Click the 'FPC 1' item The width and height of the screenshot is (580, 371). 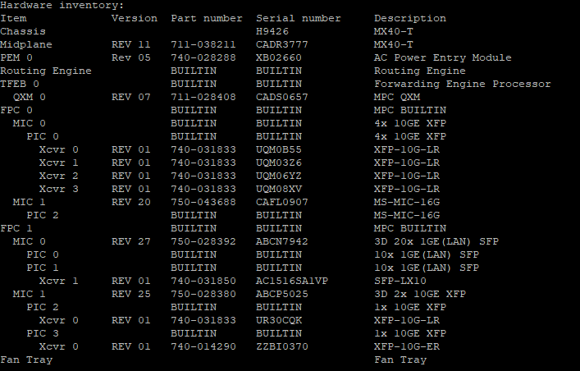tap(16, 228)
